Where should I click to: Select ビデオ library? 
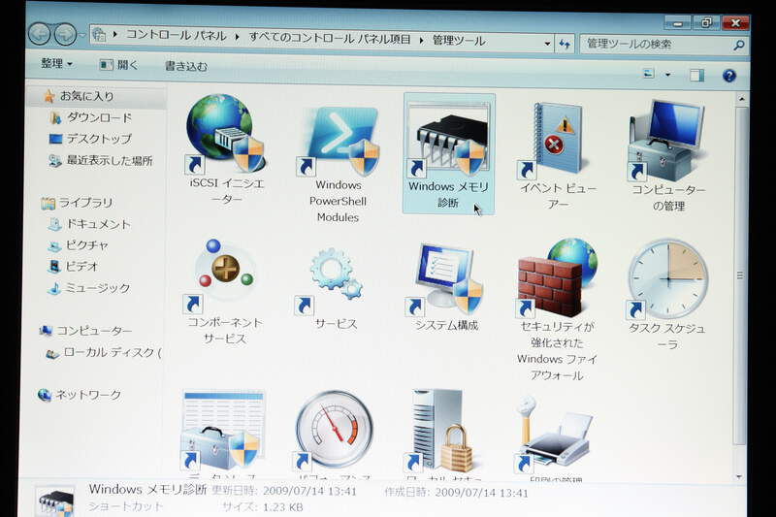click(74, 266)
